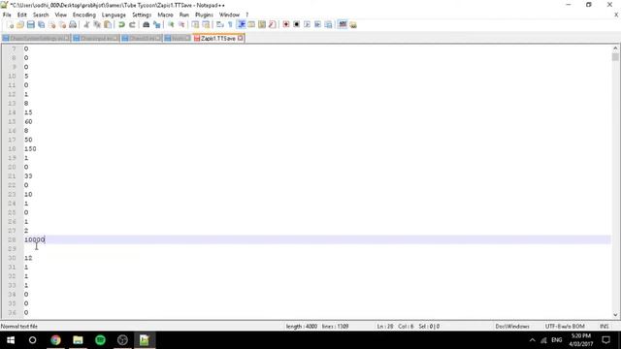621x349 pixels.
Task: Toggle the highlighted indent guide button
Action: 241,25
